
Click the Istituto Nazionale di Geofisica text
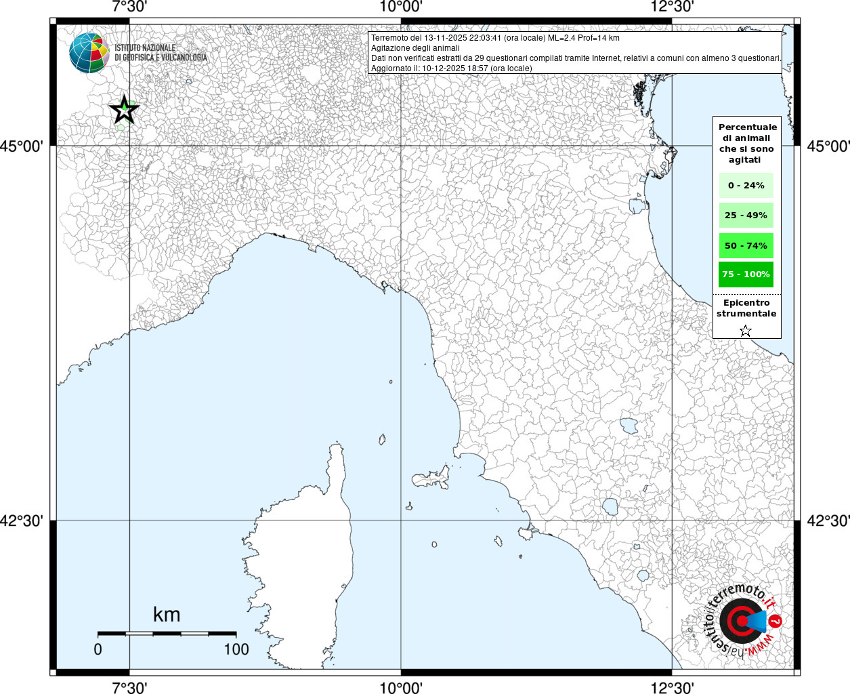pos(161,53)
